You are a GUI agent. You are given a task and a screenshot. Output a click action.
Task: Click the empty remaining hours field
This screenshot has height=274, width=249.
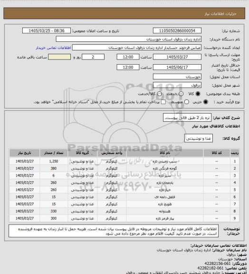click(59, 57)
